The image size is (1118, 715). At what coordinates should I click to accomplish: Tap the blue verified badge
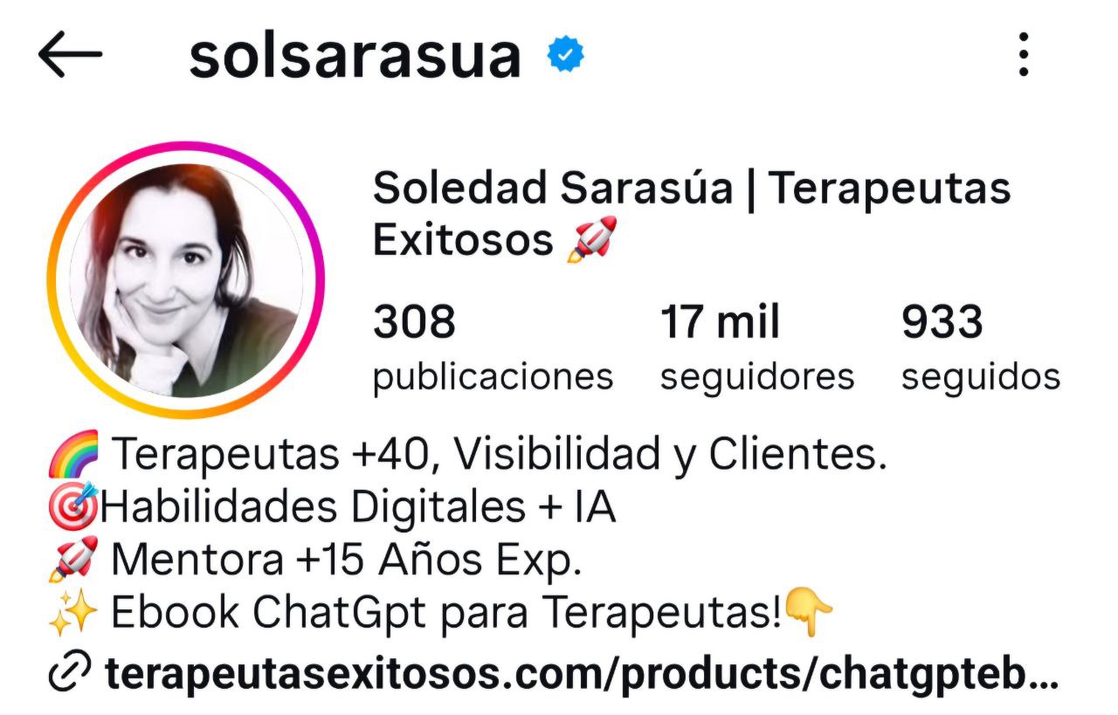(x=566, y=55)
